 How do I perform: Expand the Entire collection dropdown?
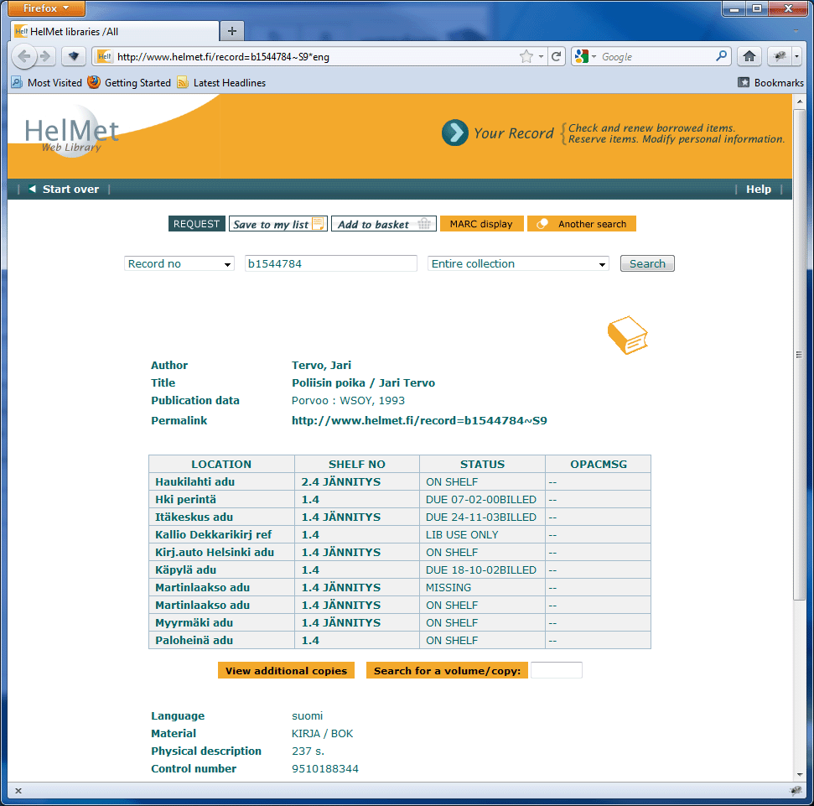point(518,264)
